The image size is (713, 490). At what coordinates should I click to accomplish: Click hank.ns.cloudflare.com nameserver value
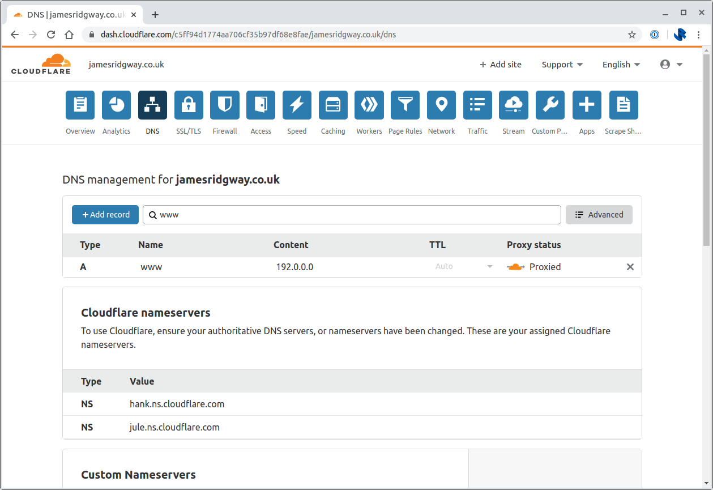tap(177, 404)
